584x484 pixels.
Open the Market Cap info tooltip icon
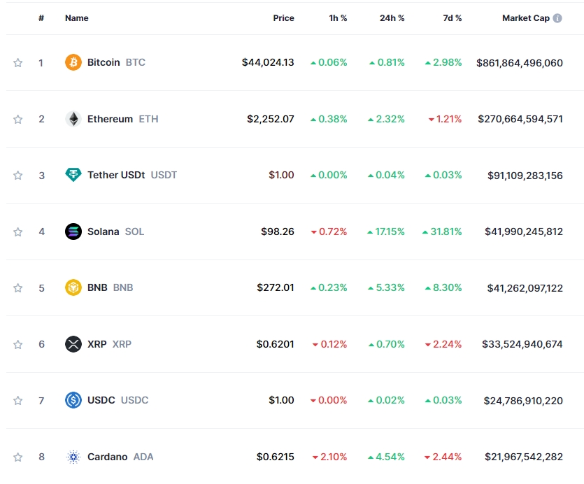pos(559,18)
